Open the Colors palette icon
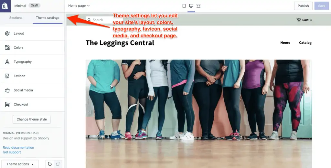This screenshot has width=331, height=168. click(7, 47)
